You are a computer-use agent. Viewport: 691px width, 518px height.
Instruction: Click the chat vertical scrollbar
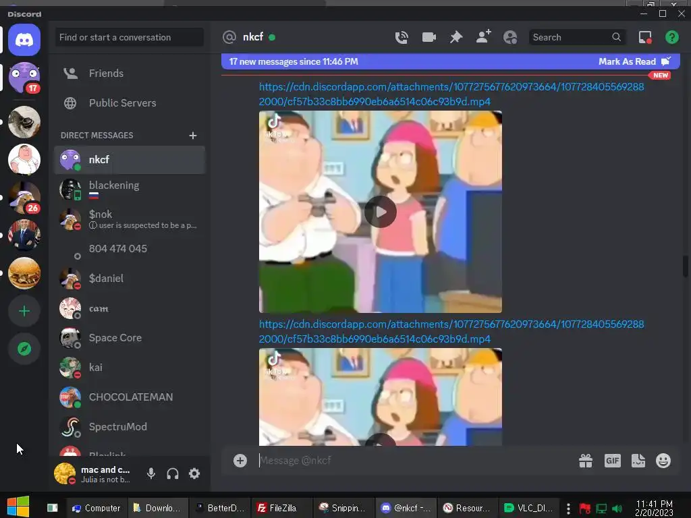click(x=686, y=266)
